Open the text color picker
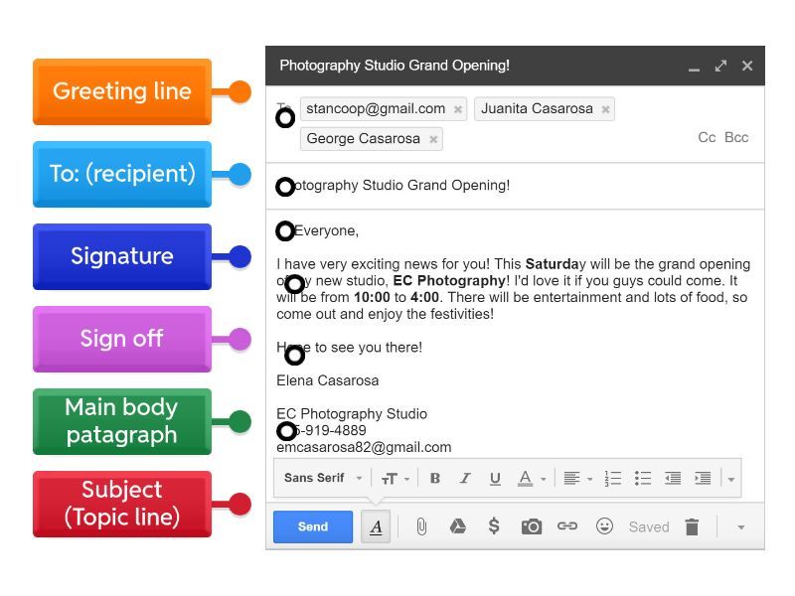The width and height of the screenshot is (795, 596). 530,478
